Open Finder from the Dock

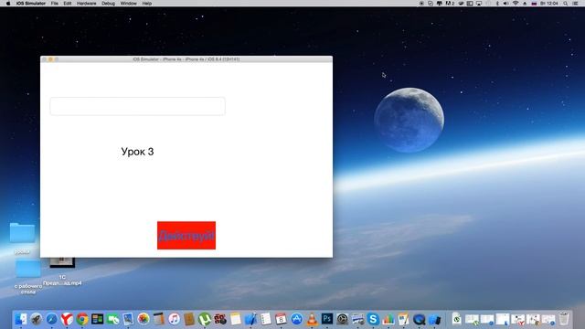[x=21, y=319]
